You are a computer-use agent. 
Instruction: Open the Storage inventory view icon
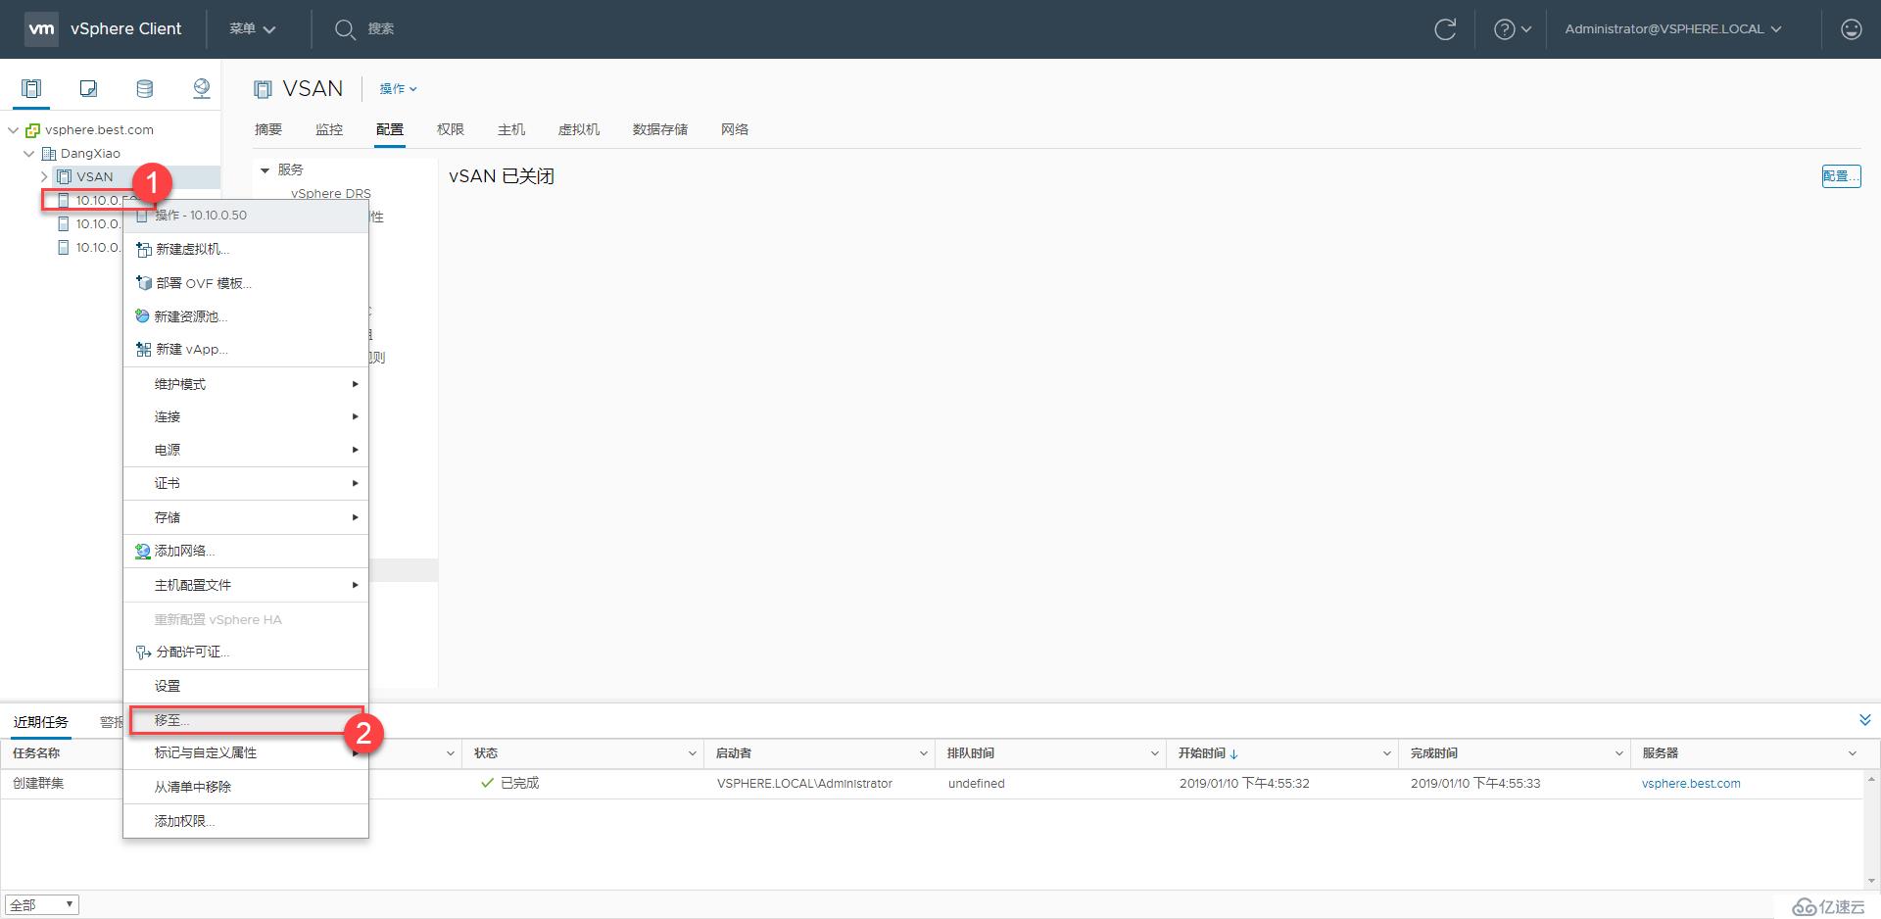144,89
